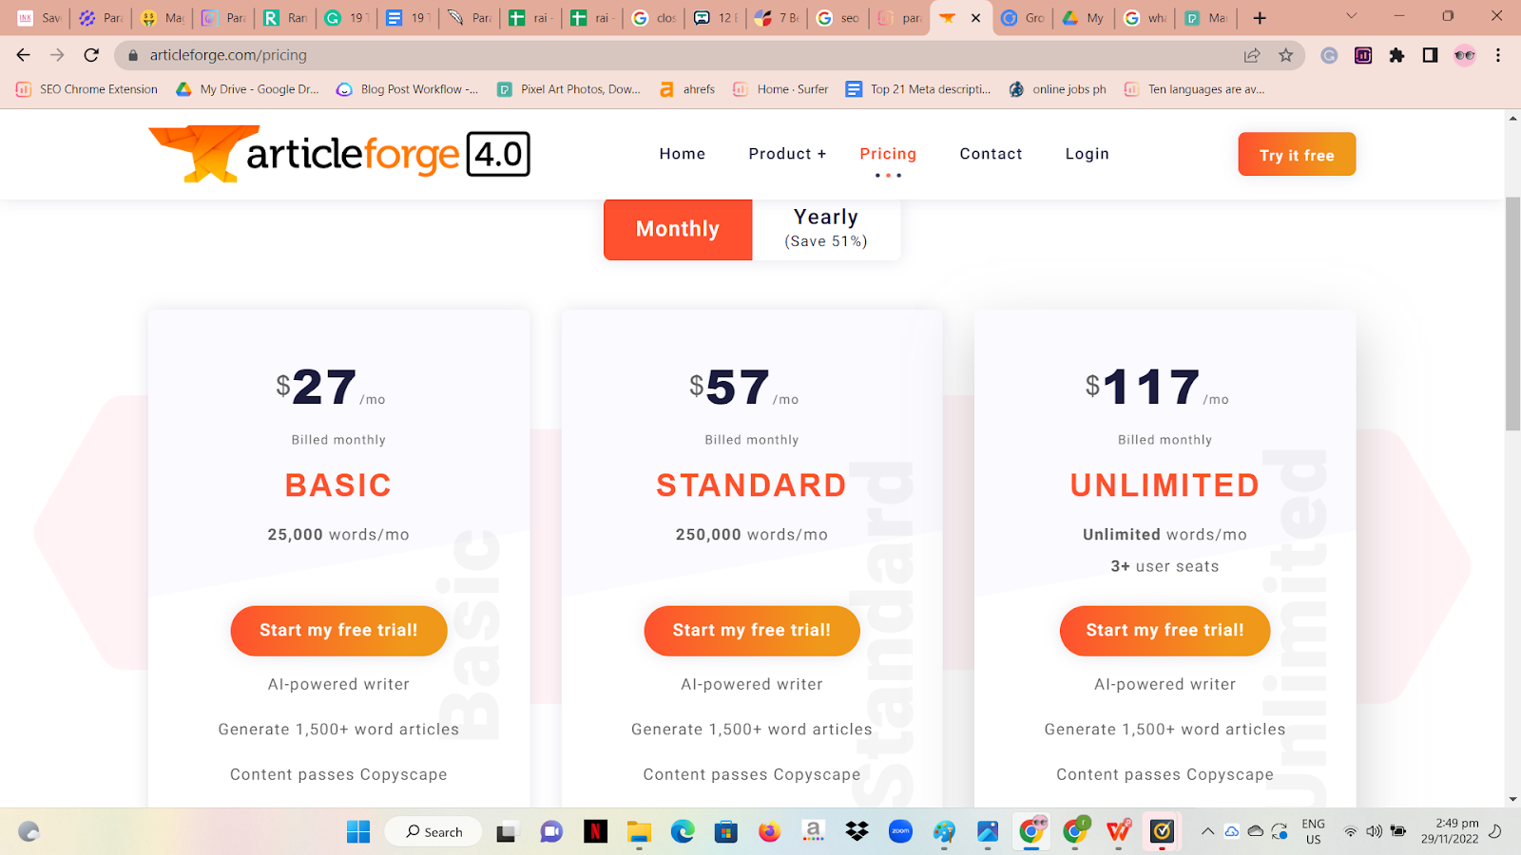Viewport: 1521px width, 855px height.
Task: Go to the Home nav item
Action: (683, 154)
